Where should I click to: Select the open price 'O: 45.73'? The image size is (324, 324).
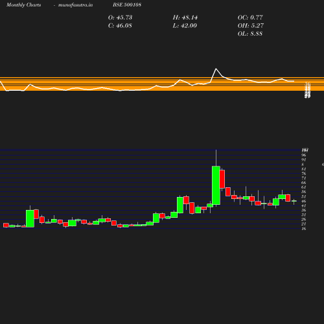(x=120, y=17)
